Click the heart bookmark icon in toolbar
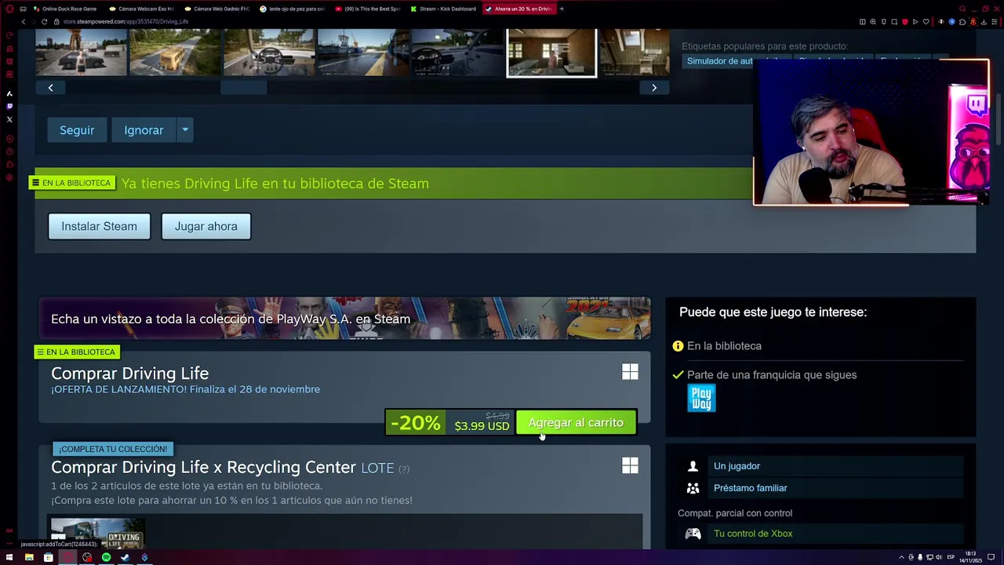Screen dimensions: 1004x565 pos(926,22)
